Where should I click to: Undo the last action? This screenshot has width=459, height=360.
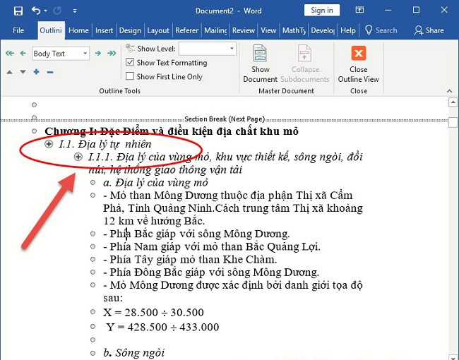pyautogui.click(x=36, y=11)
